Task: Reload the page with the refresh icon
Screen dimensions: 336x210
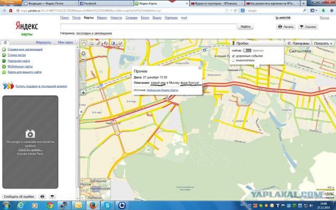Action: (x=236, y=10)
